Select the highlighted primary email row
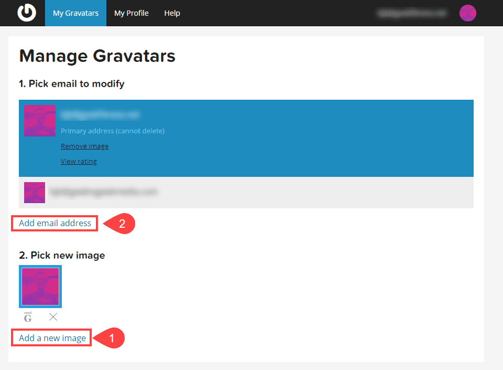This screenshot has height=370, width=503. point(246,138)
